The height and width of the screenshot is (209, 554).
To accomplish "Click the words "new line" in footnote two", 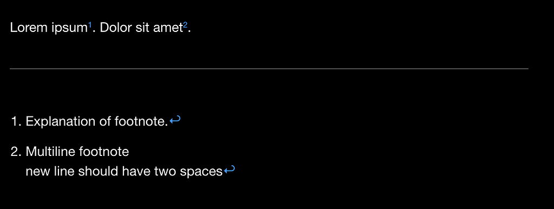I will coord(50,172).
